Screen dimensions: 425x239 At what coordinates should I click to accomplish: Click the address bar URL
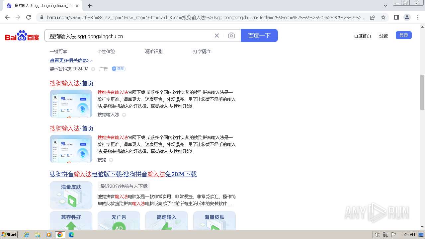click(x=206, y=17)
